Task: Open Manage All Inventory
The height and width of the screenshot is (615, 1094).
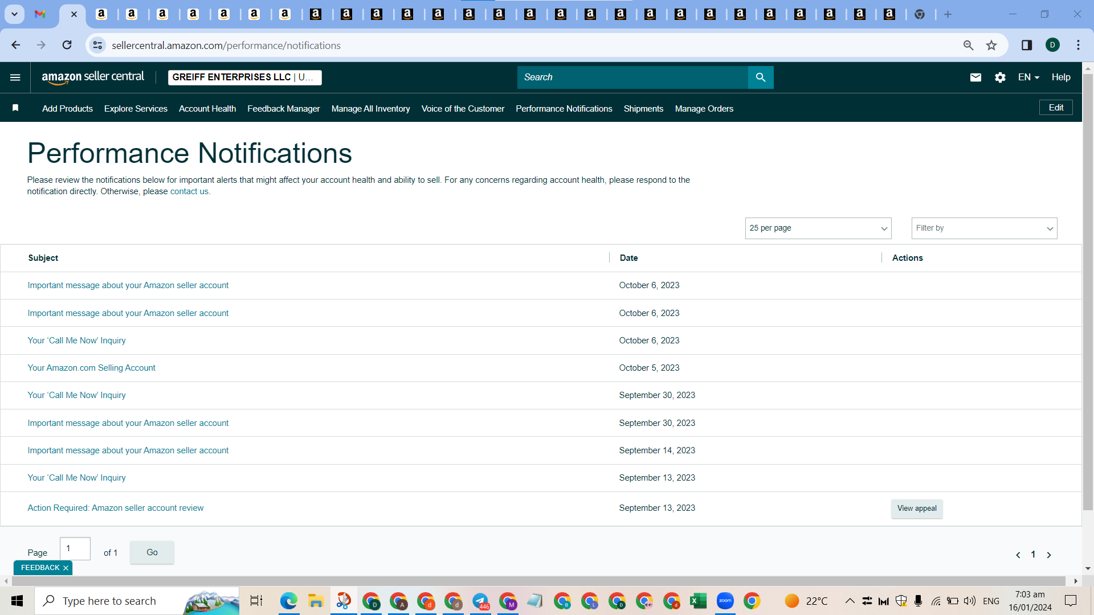Action: pyautogui.click(x=371, y=109)
